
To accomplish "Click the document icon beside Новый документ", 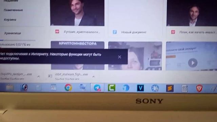I will [115, 32].
